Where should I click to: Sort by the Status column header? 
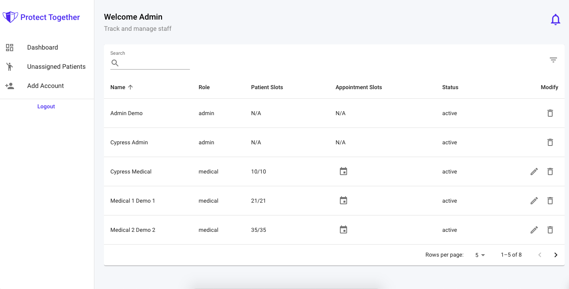click(x=450, y=87)
